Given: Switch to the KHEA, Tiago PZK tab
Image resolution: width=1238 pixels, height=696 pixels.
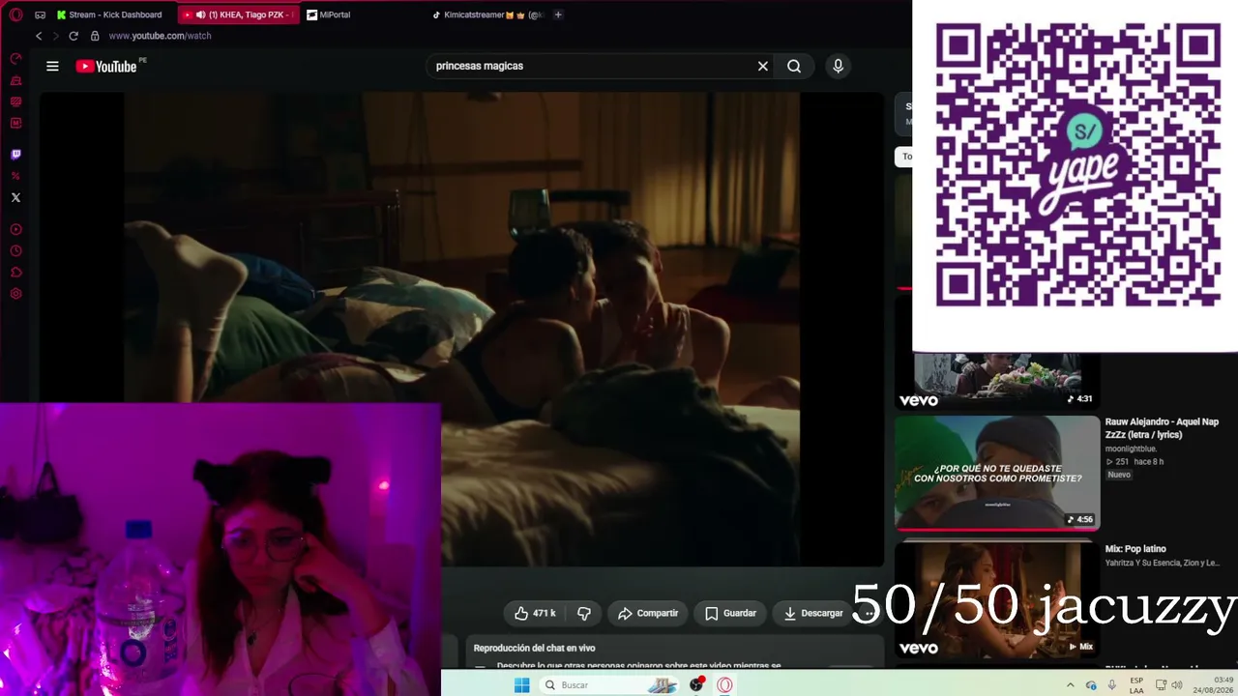Looking at the screenshot, I should (x=238, y=14).
